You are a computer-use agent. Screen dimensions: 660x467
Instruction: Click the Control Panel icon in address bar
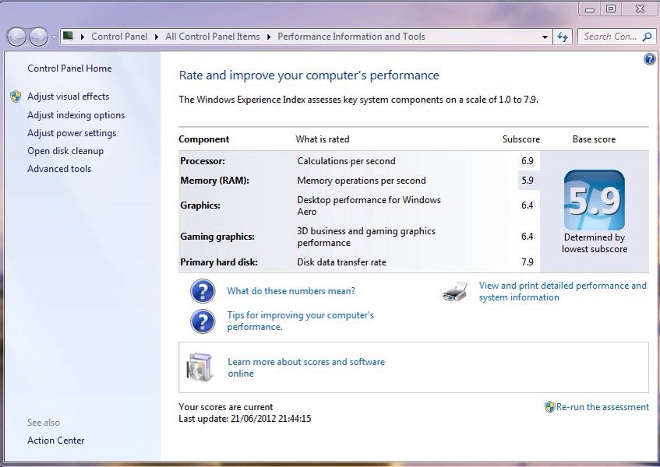point(69,36)
